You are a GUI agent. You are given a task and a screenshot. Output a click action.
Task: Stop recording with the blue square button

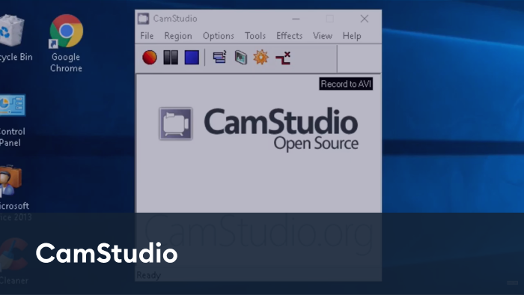[192, 58]
